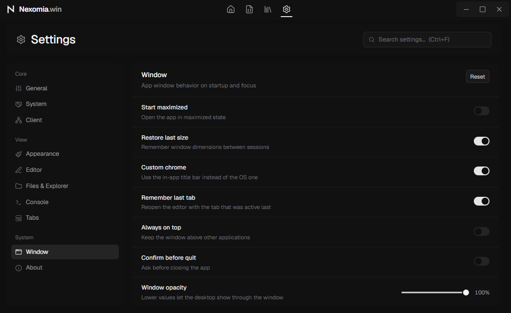Click the Settings page heading

53,40
